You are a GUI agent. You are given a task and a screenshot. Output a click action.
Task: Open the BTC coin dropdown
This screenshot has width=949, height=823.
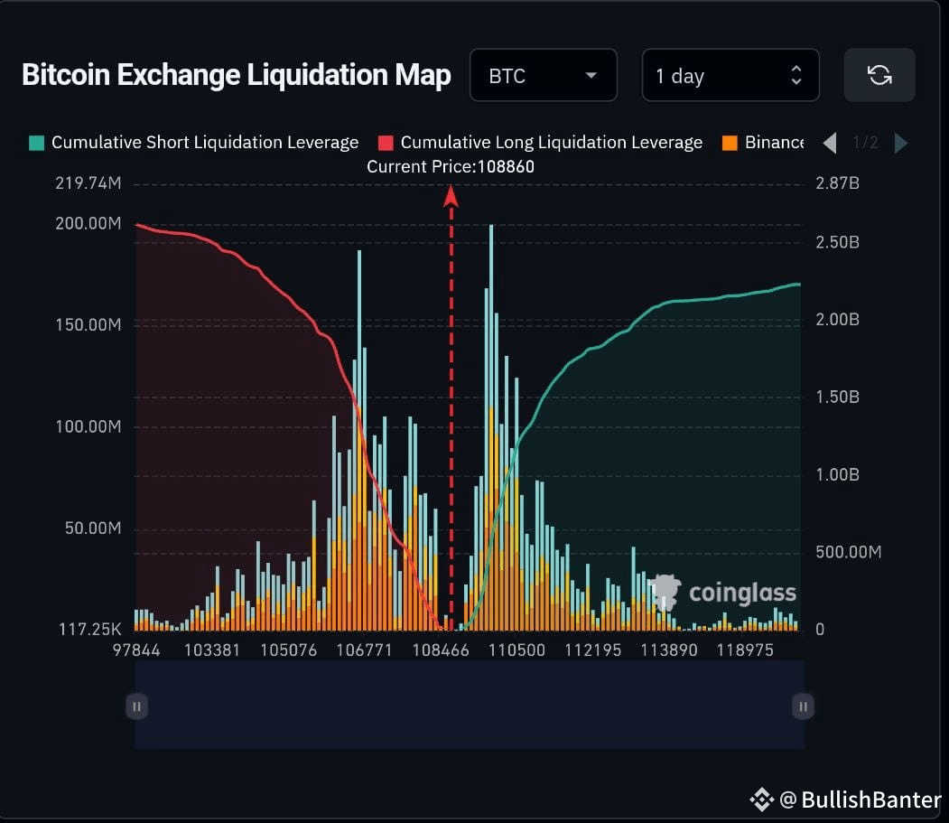(x=544, y=75)
